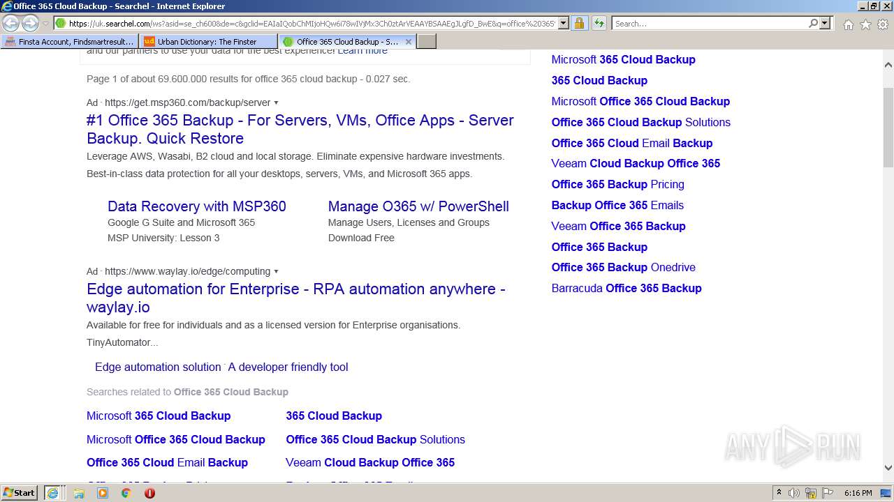Open the Windows Start menu

(x=20, y=493)
